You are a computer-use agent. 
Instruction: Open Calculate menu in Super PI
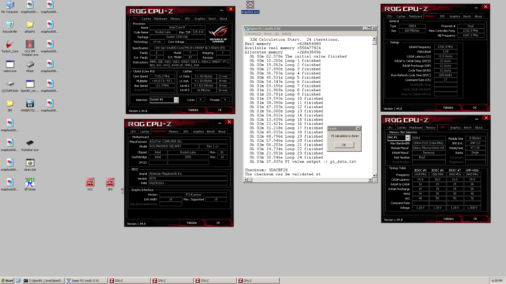tap(253, 34)
